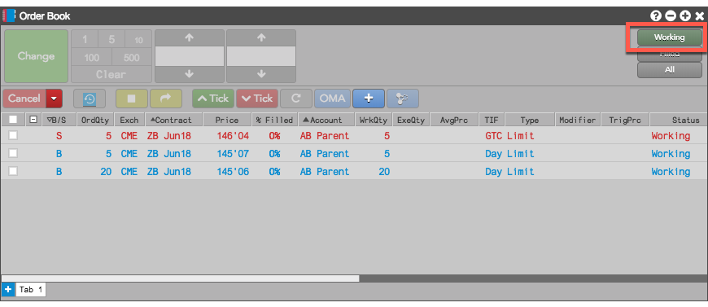Click the Exch column header
The width and height of the screenshot is (708, 307).
[x=129, y=120]
